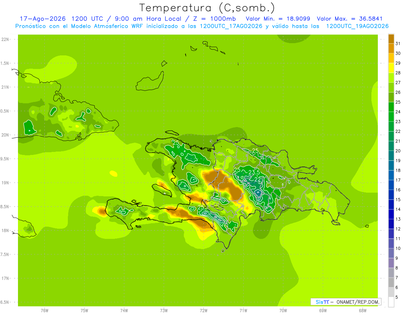Click the '75W' longitude axis label
This screenshot has width=407, height=315.
[84, 310]
